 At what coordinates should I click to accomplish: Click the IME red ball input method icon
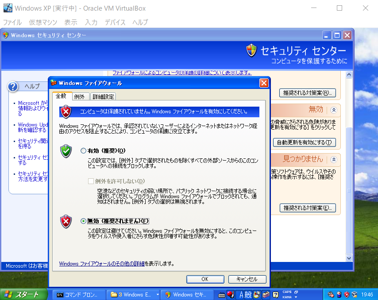(231, 294)
